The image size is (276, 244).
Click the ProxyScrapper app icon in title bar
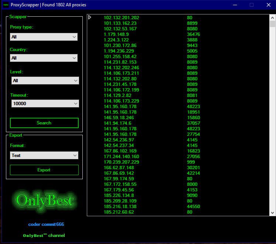pos(6,5)
